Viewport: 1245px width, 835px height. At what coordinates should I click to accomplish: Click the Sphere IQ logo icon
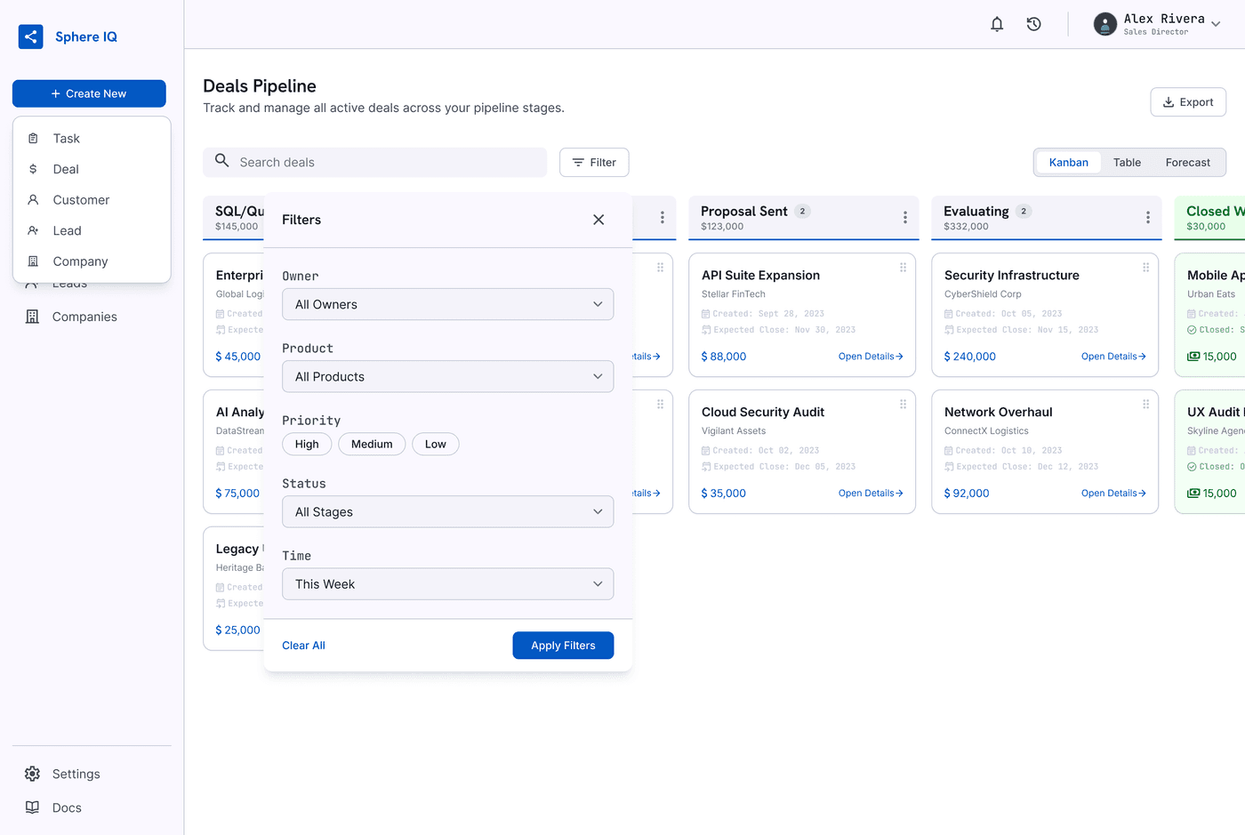[31, 36]
